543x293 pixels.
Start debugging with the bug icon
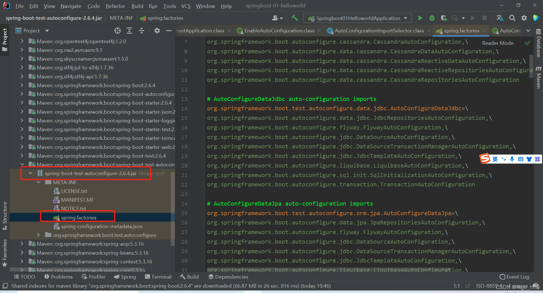[x=432, y=18]
